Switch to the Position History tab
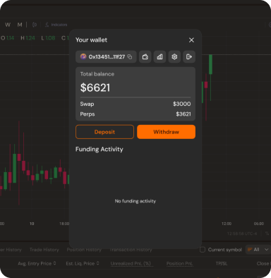This screenshot has width=271, height=278. 84,250
